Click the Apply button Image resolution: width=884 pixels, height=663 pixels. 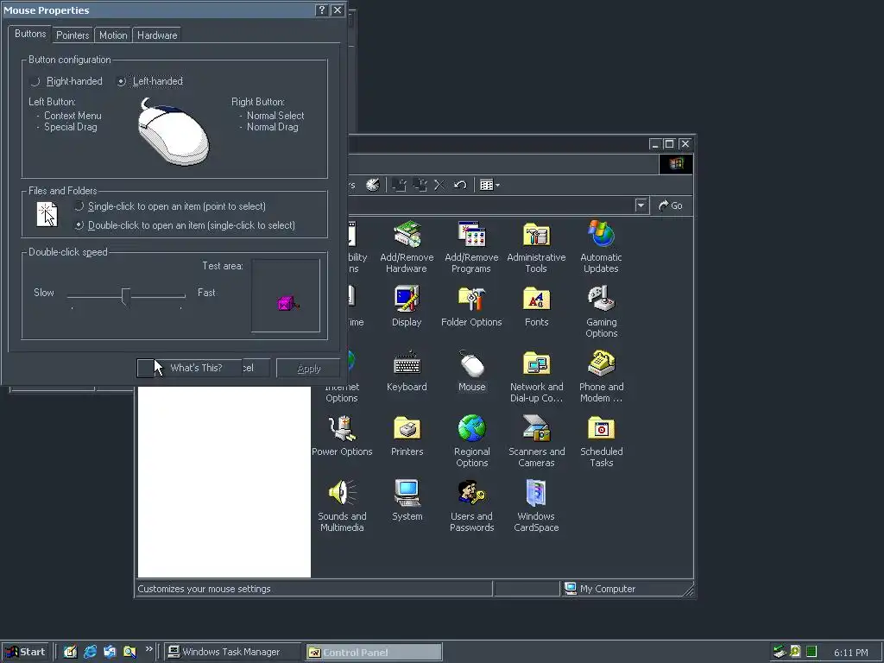pos(308,369)
